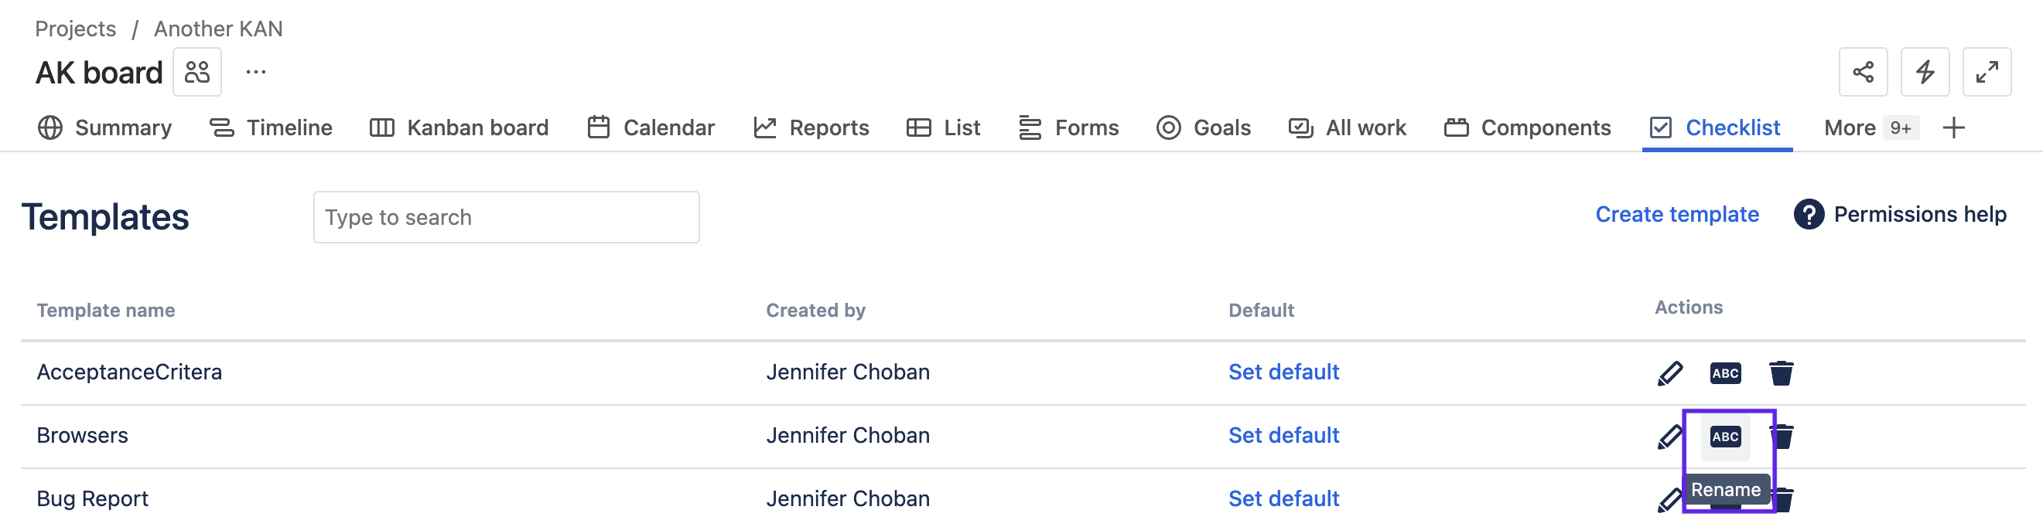This screenshot has height=527, width=2043.
Task: Open Permissions help
Action: point(1899,214)
